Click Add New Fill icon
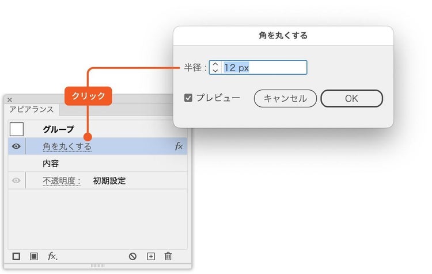The height and width of the screenshot is (274, 432). [34, 256]
